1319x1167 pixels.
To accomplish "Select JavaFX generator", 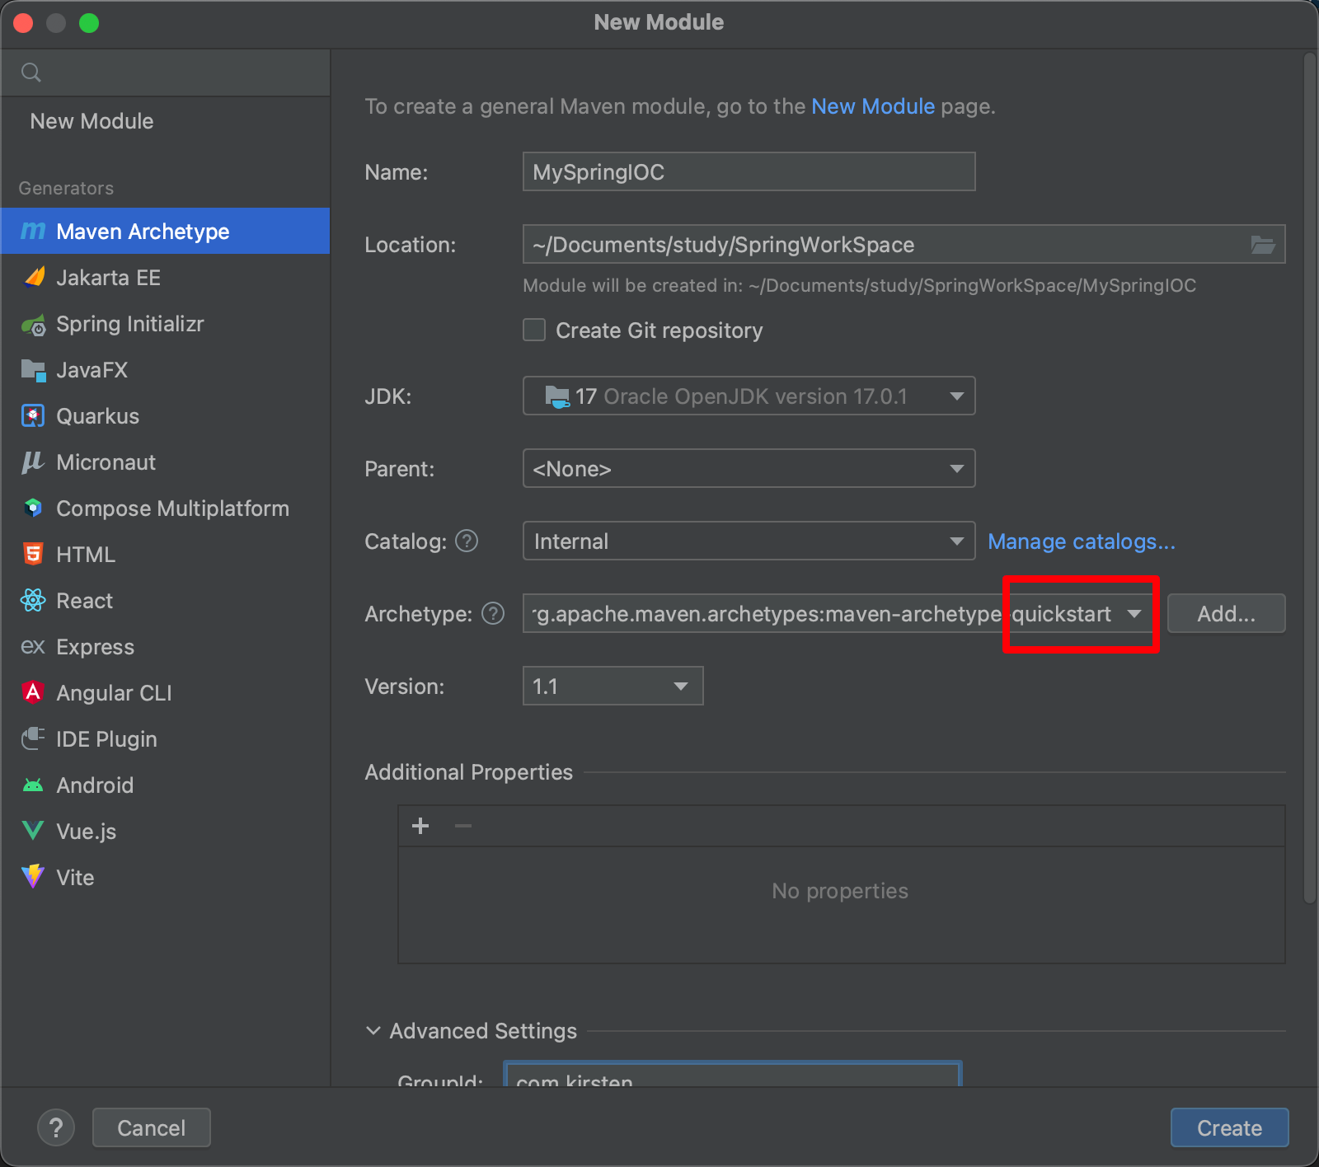I will (x=165, y=369).
